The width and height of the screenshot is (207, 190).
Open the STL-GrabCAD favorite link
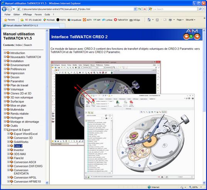[33, 20]
